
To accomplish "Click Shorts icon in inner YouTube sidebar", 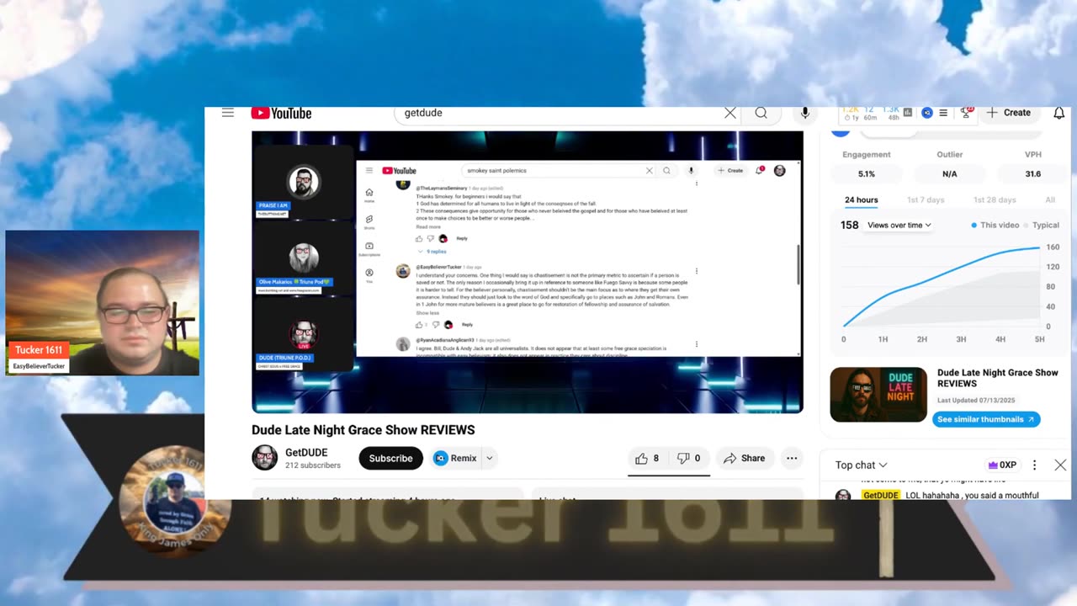I will click(369, 221).
